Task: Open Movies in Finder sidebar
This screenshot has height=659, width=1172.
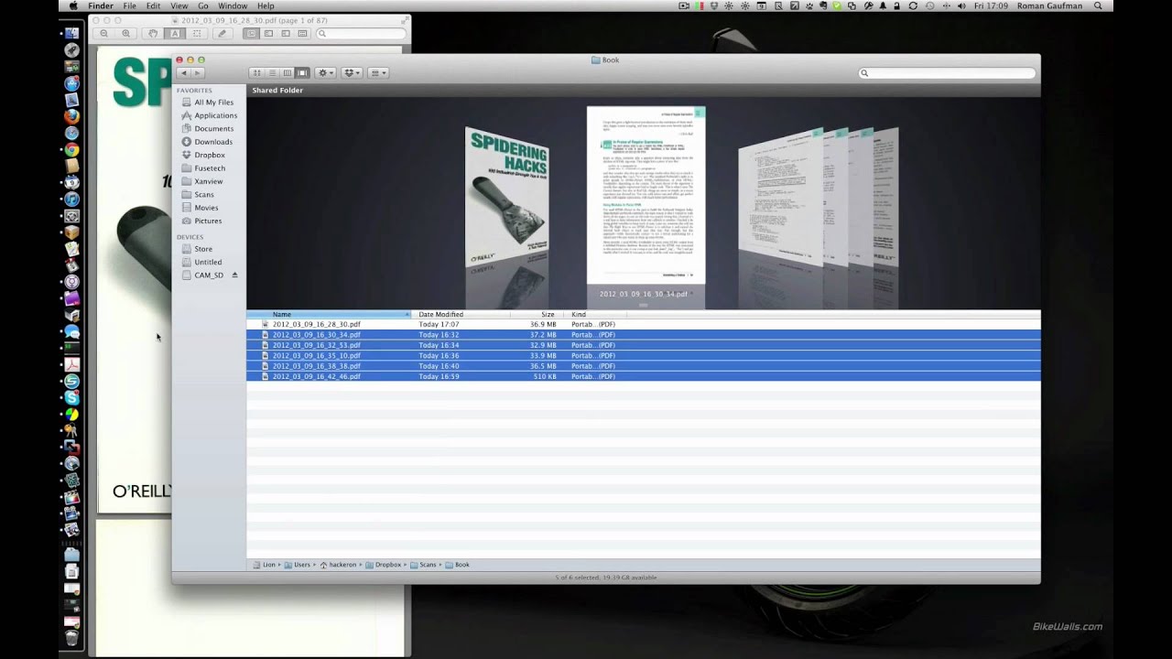Action: tap(200, 208)
